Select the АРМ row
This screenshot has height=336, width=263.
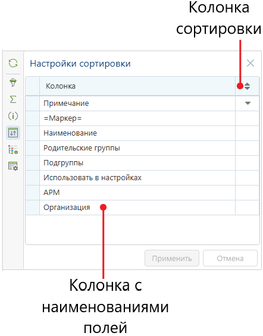pyautogui.click(x=142, y=193)
